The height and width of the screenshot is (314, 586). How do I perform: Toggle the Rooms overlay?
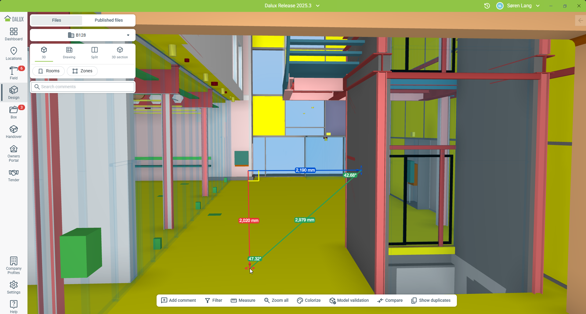pos(49,71)
